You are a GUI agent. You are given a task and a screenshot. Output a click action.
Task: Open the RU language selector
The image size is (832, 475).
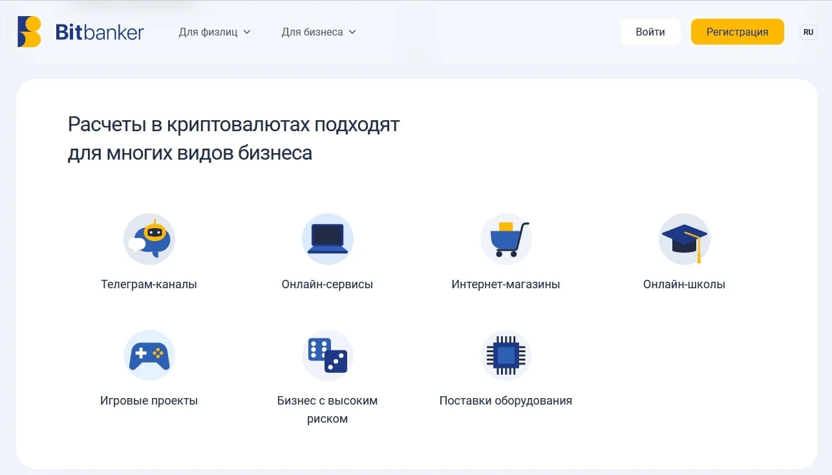pyautogui.click(x=808, y=32)
